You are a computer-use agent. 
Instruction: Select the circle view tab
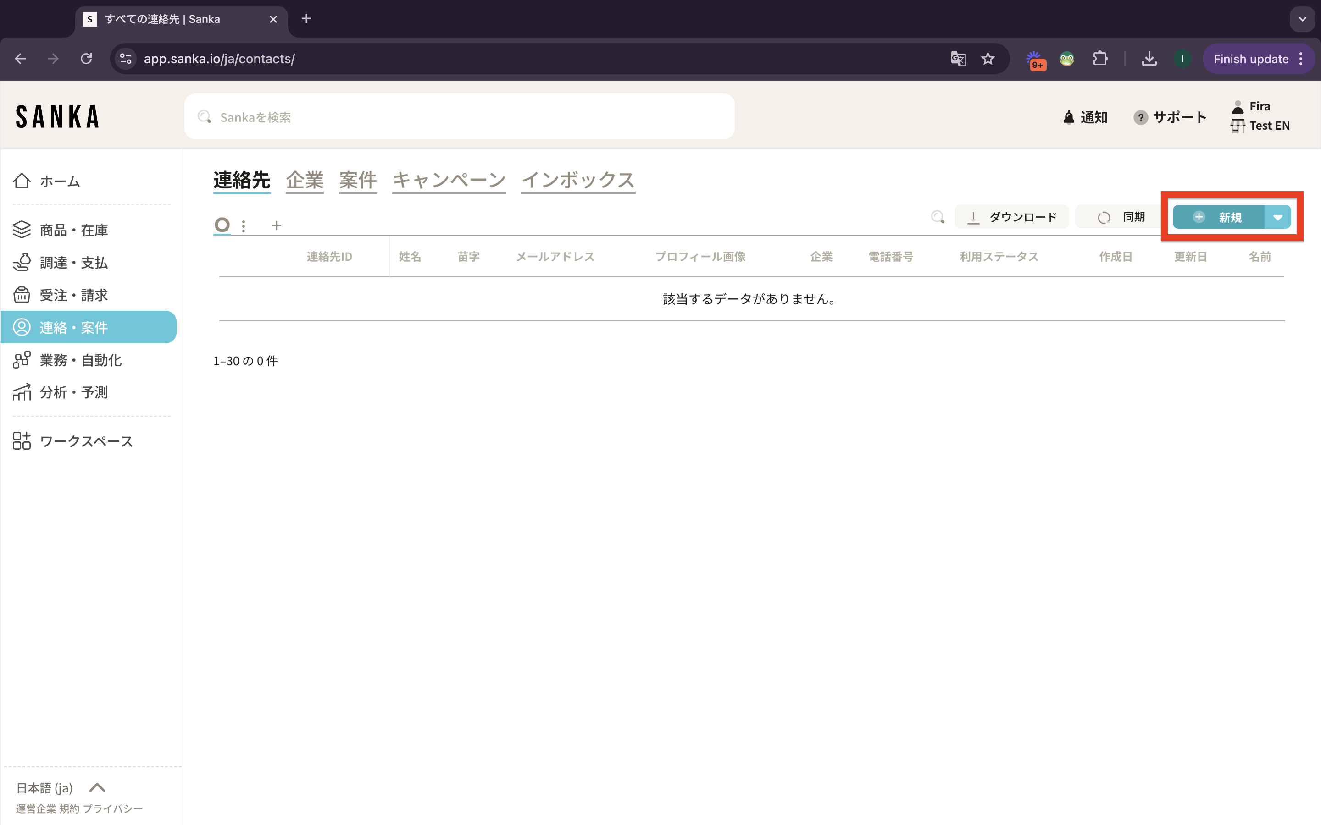[222, 225]
